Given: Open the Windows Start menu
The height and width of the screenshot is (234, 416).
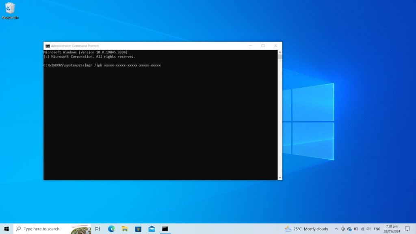Looking at the screenshot, I should (x=6, y=229).
